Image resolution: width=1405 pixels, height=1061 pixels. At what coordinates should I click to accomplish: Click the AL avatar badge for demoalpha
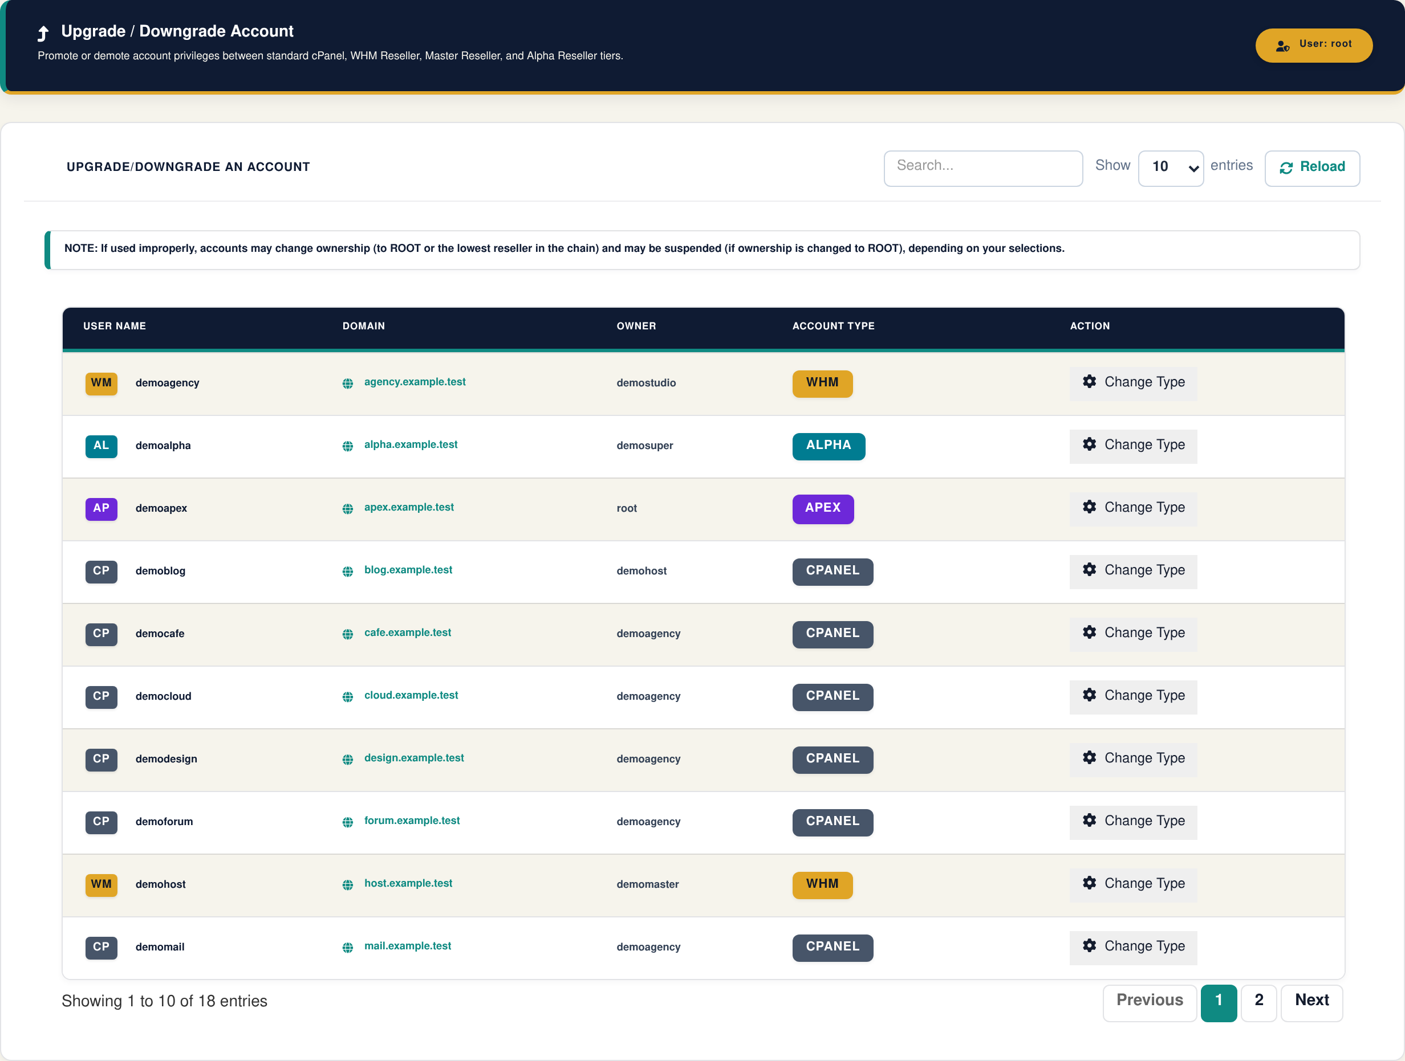[101, 446]
